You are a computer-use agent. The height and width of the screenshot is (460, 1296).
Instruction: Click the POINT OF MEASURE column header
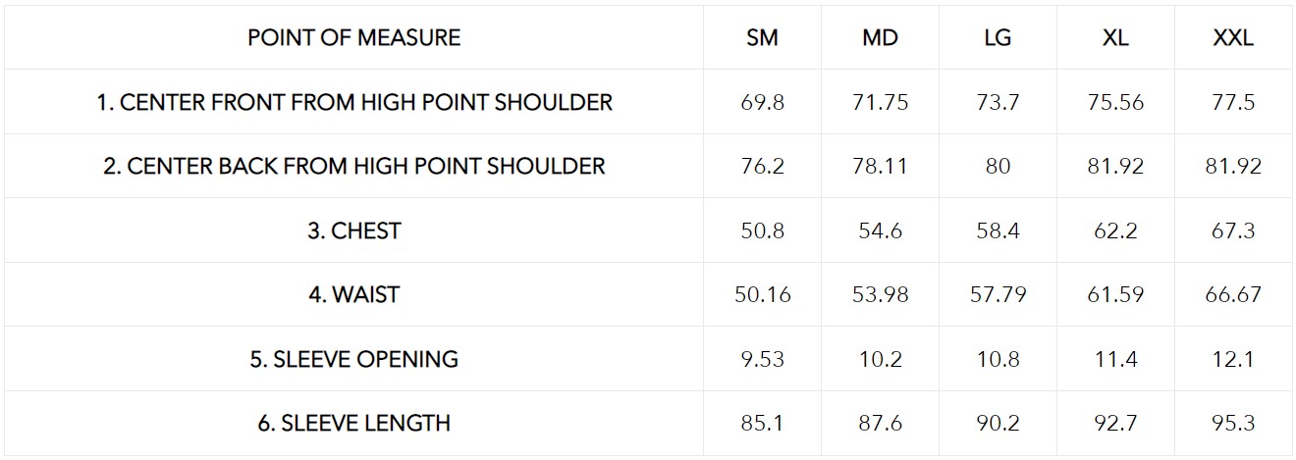(x=353, y=38)
